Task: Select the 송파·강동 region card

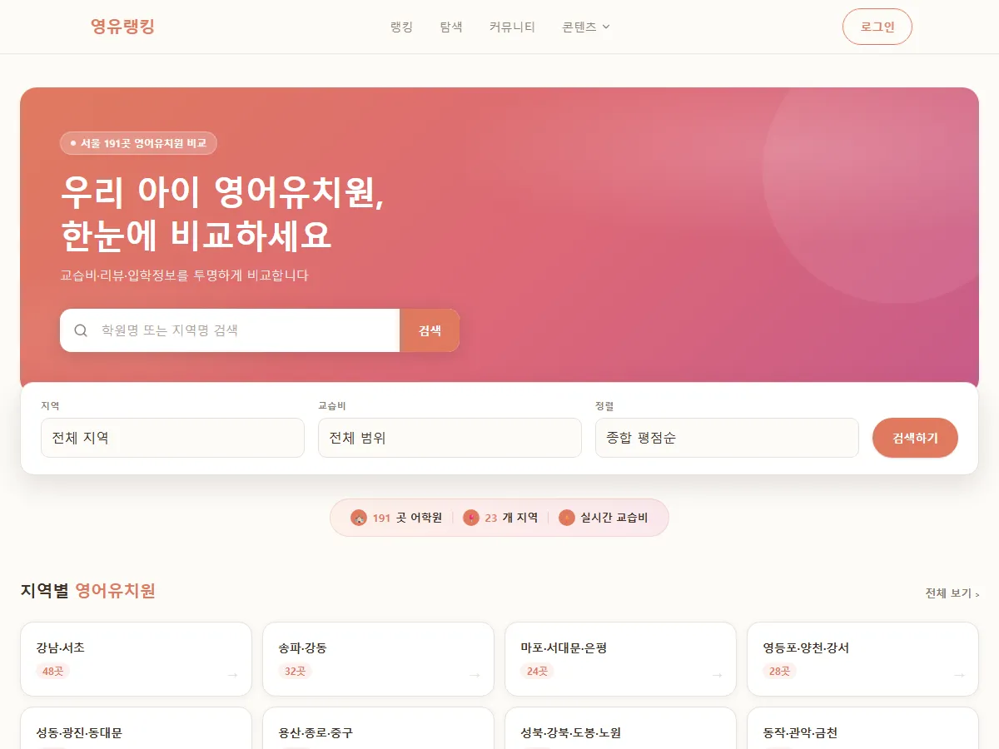Action: 379,658
